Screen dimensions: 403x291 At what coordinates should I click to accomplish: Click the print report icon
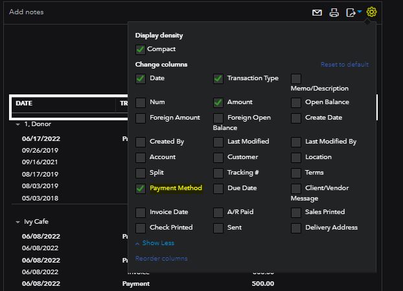coord(334,12)
